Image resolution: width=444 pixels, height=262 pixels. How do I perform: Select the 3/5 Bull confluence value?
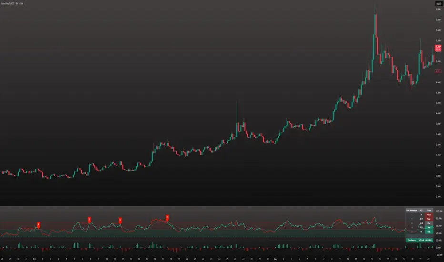click(x=421, y=240)
